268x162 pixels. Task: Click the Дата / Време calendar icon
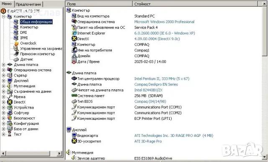(x=74, y=61)
